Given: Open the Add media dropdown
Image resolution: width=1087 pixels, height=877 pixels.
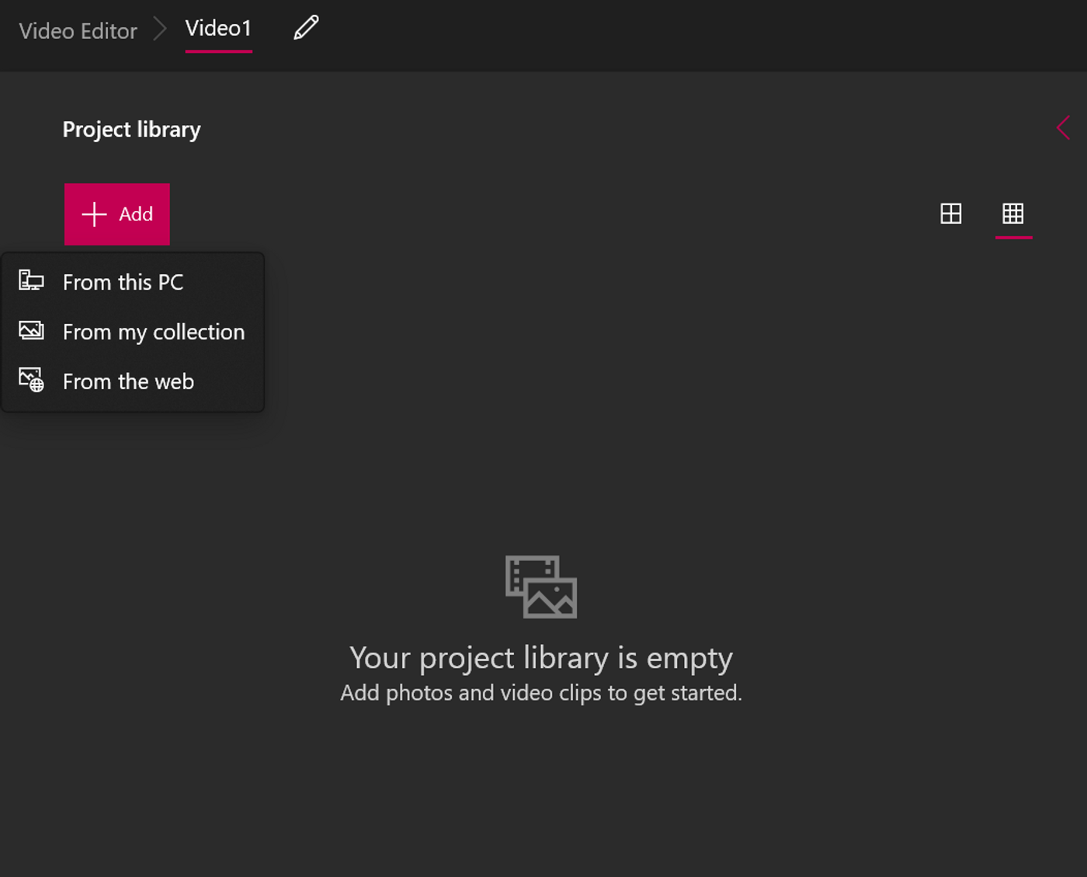Looking at the screenshot, I should (116, 214).
